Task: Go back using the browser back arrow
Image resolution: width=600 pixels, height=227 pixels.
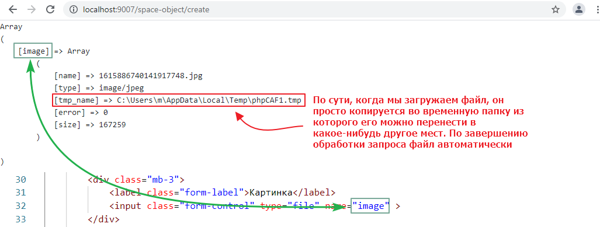Action: 12,9
